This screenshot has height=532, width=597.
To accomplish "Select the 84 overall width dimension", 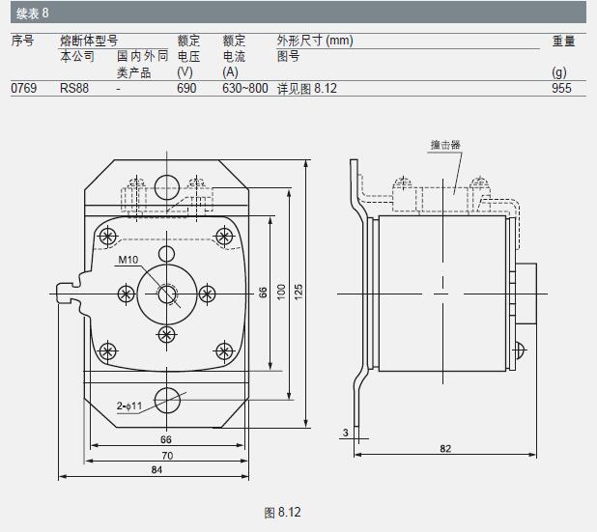I will point(155,470).
